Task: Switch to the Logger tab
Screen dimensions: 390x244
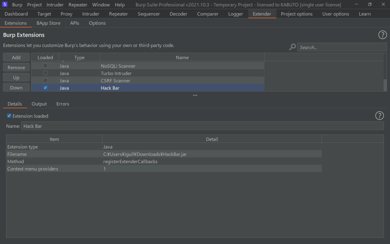Action: click(236, 14)
